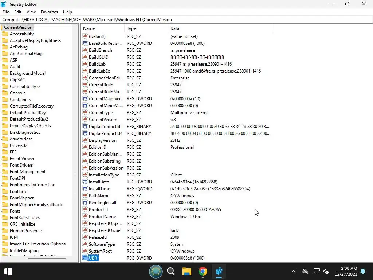
Task: Select the CurrentBuild value name
Action: (101, 85)
